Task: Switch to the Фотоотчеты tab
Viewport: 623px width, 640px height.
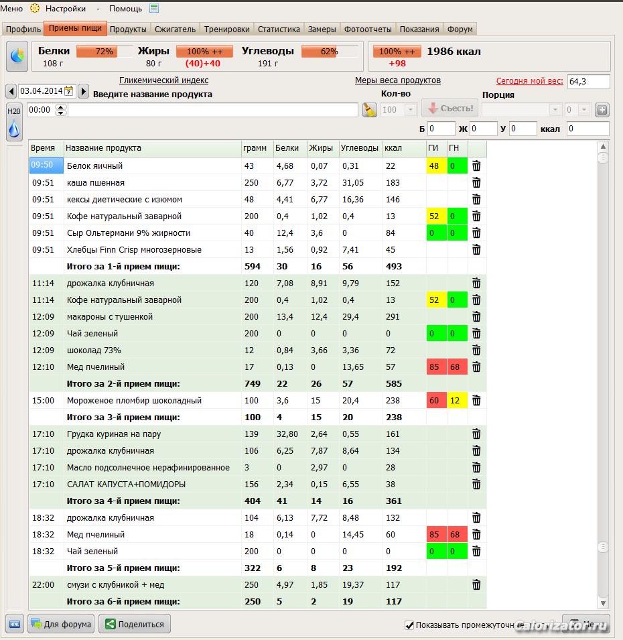Action: tap(368, 29)
